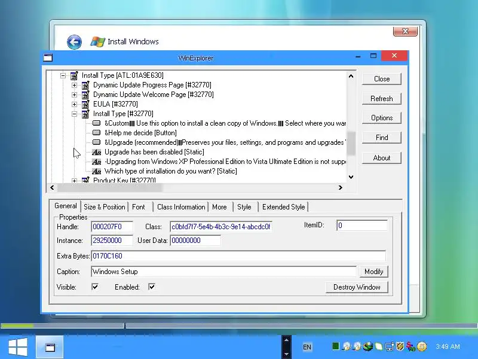Open the Class Information tab
Viewport: 478px width, 359px height.
click(x=181, y=207)
